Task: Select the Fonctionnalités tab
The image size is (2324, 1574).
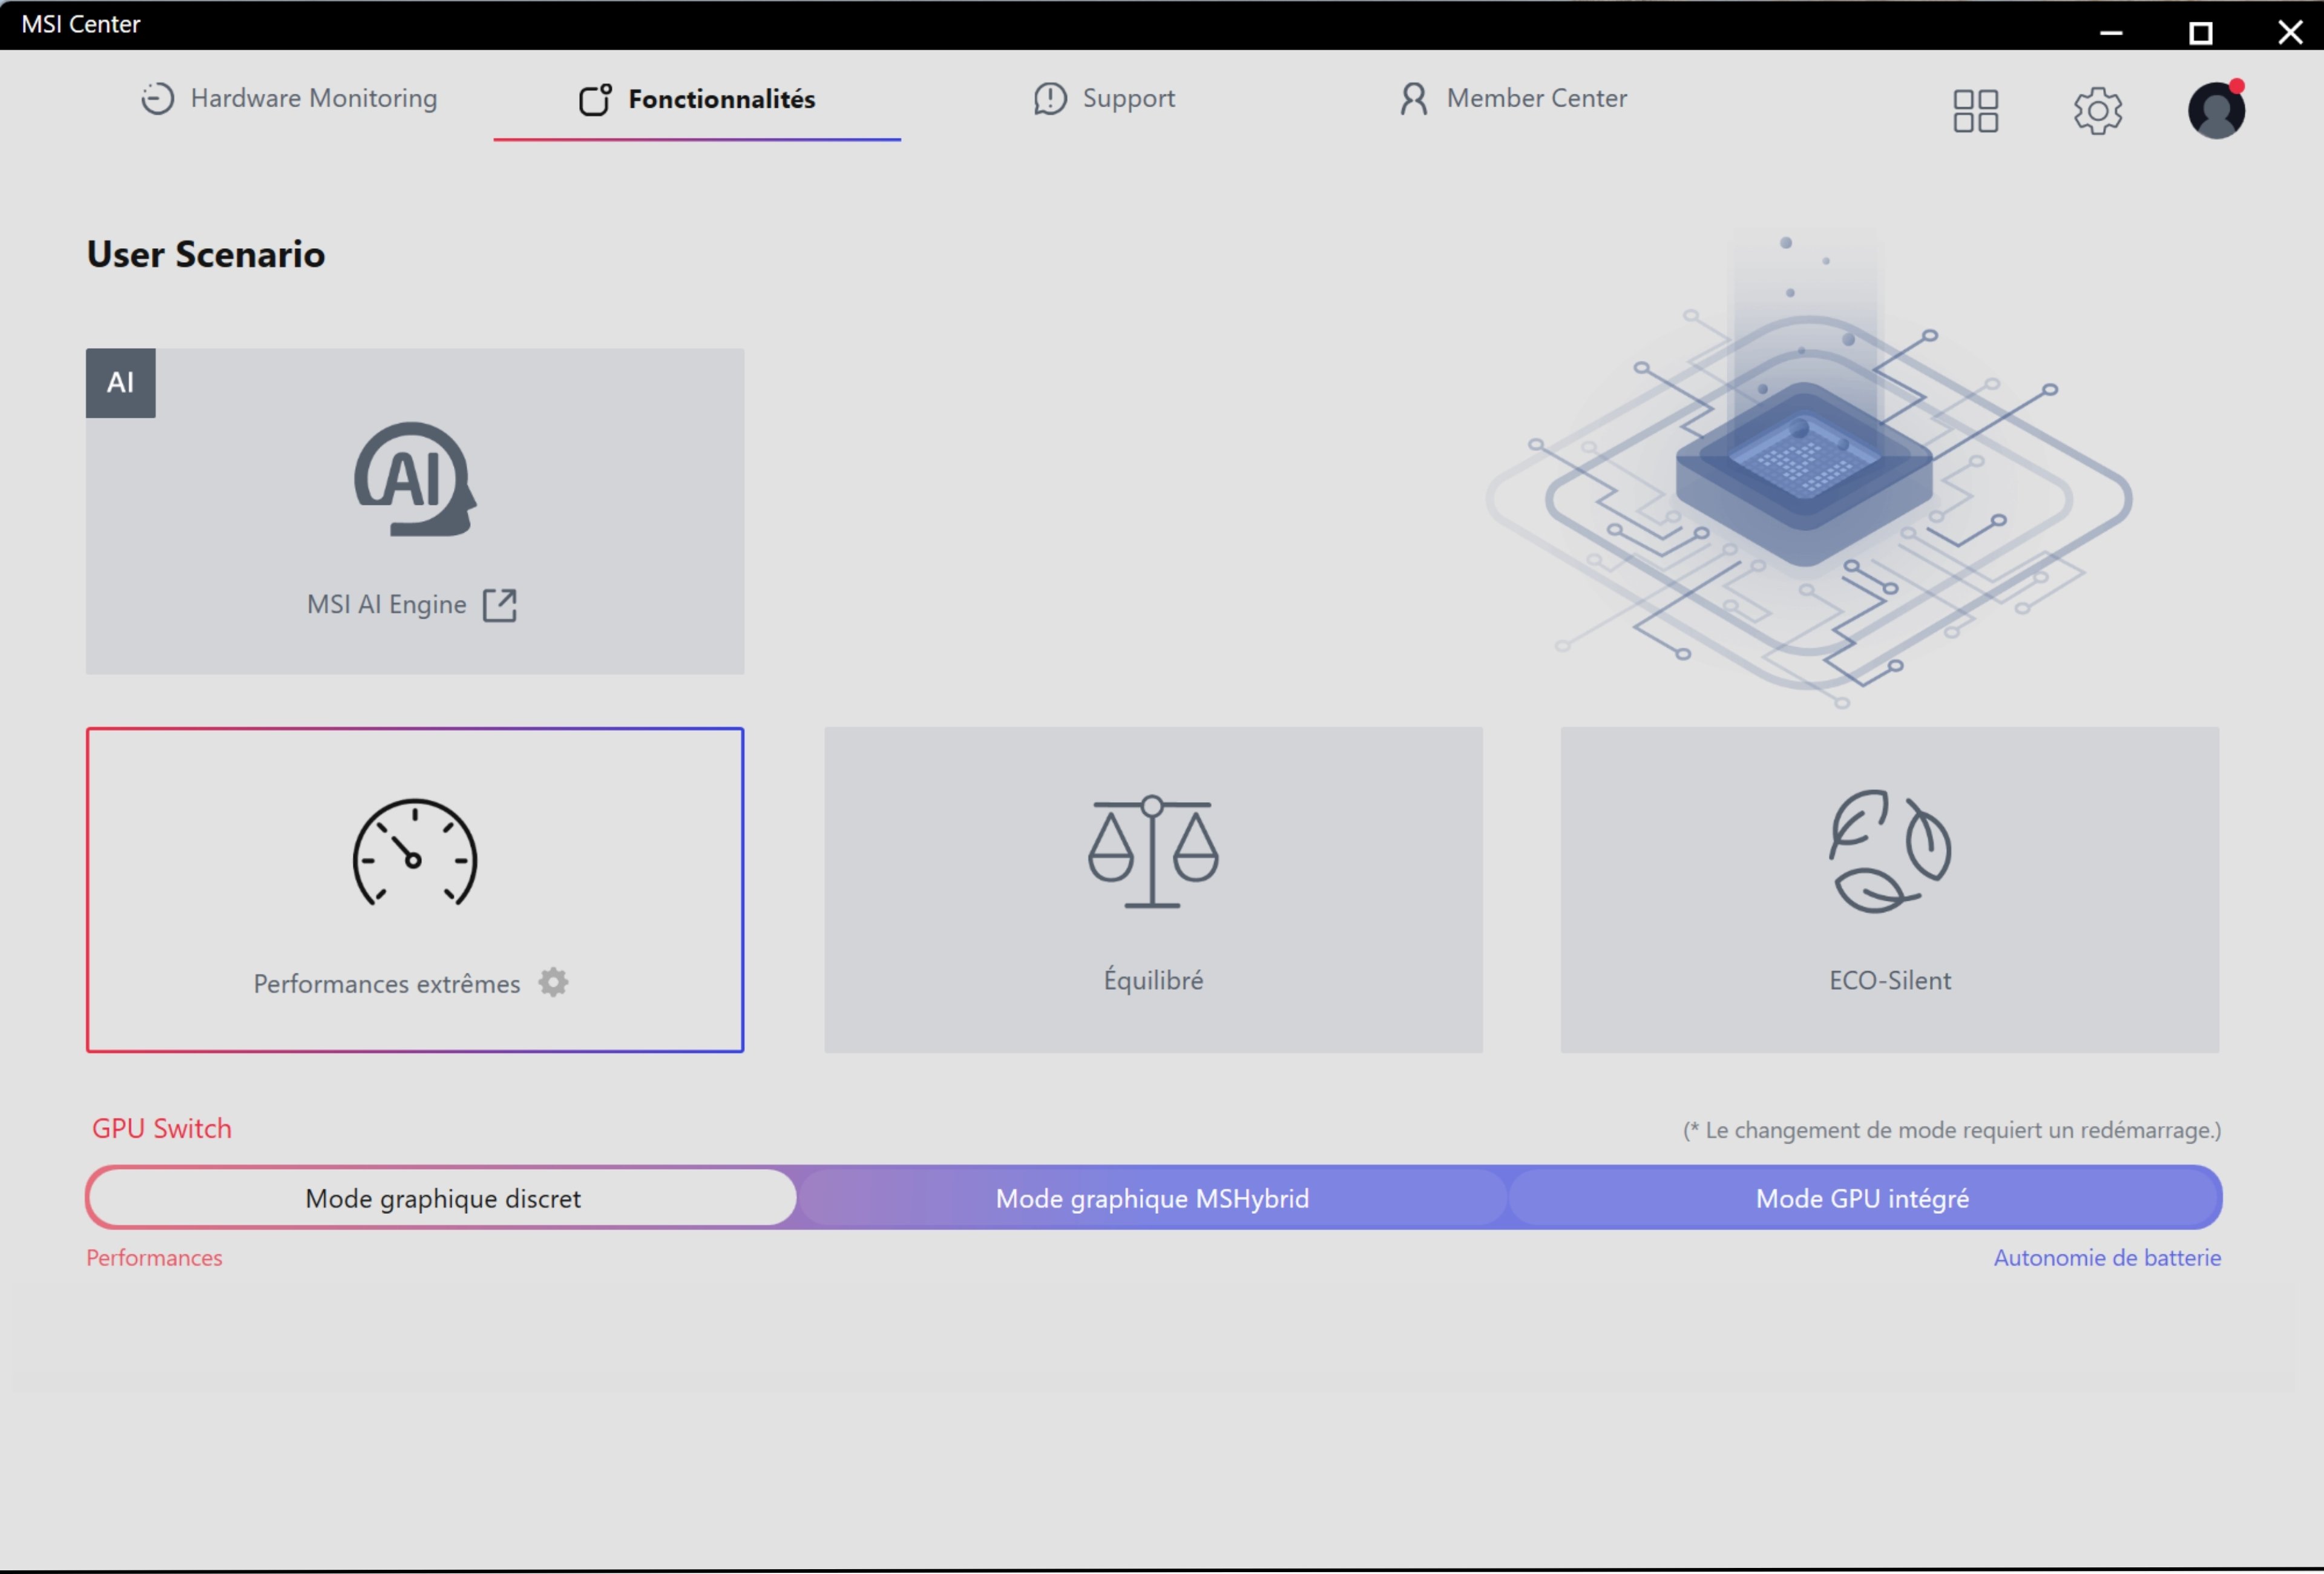Action: pos(697,99)
